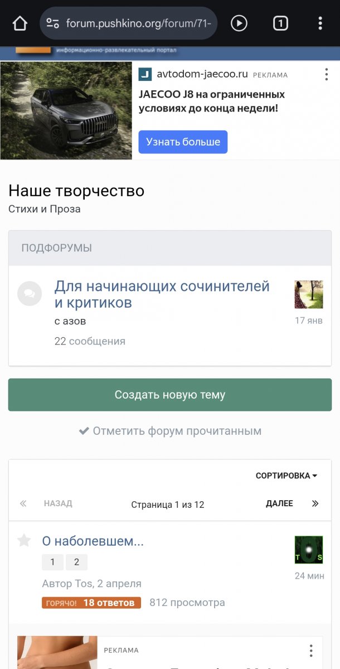Viewport: 340px width, 669px height.
Task: Tap the browser home icon
Action: [20, 23]
